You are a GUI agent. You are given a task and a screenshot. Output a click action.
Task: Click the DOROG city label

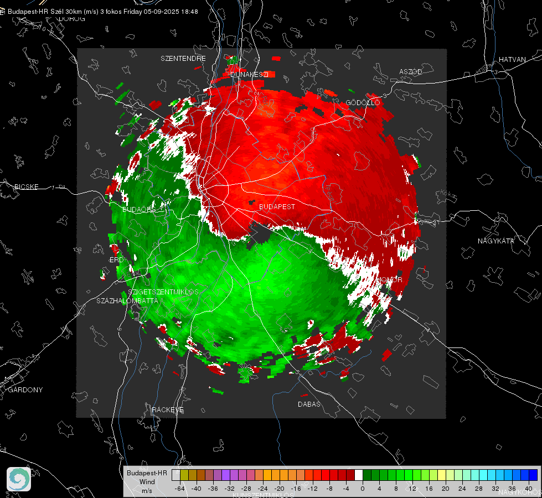[x=72, y=19]
